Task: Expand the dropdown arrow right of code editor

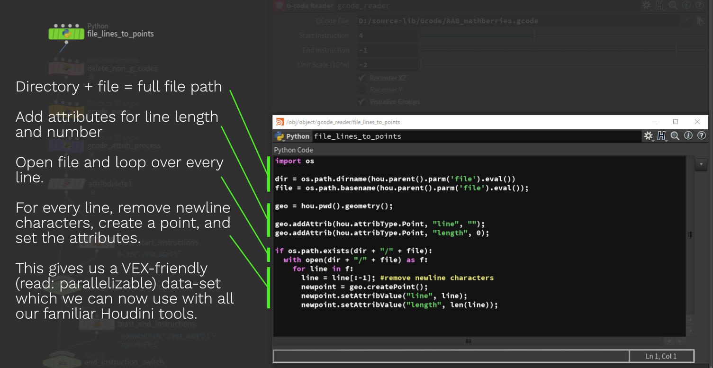Action: 701,164
